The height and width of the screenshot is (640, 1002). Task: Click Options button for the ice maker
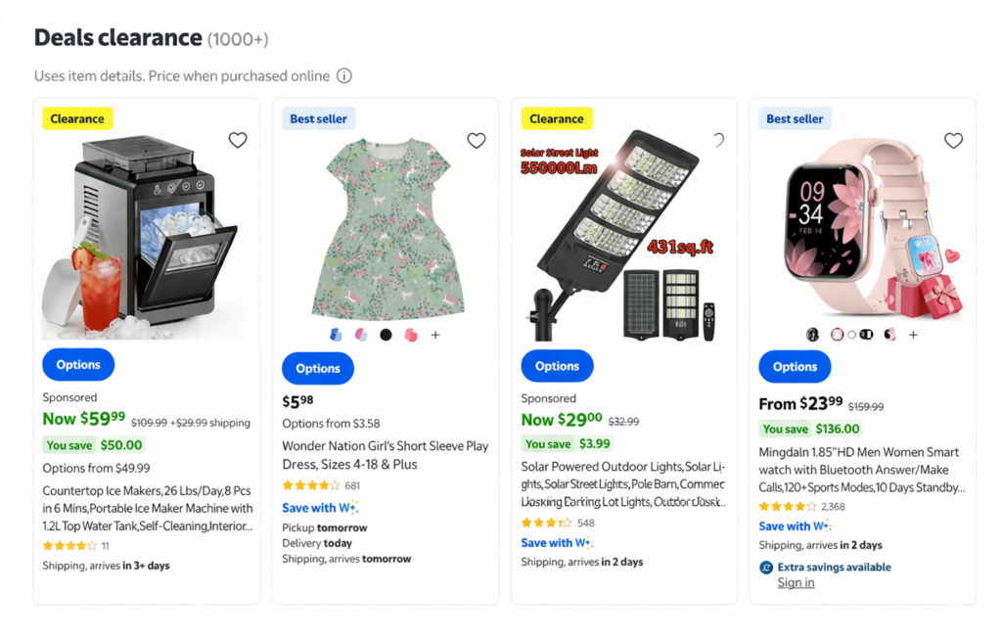pos(78,365)
